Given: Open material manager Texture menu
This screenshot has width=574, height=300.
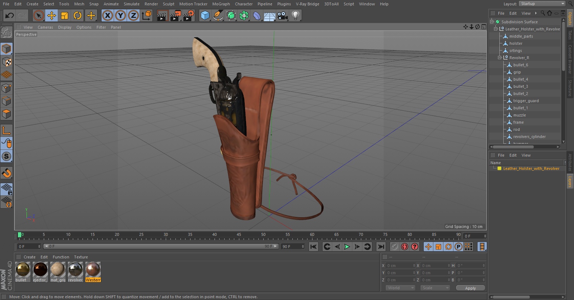Looking at the screenshot, I should pyautogui.click(x=81, y=257).
